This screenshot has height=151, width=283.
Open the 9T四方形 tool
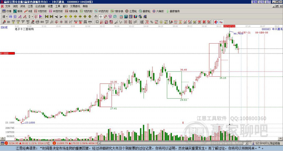click(102, 11)
